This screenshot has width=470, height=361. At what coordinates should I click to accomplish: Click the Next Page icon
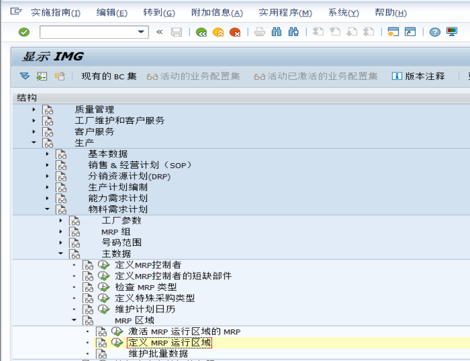click(352, 31)
